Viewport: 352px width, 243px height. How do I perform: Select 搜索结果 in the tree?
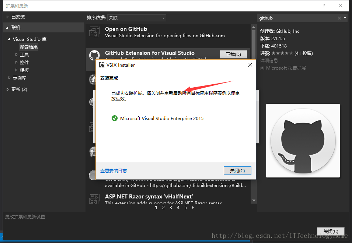point(28,47)
